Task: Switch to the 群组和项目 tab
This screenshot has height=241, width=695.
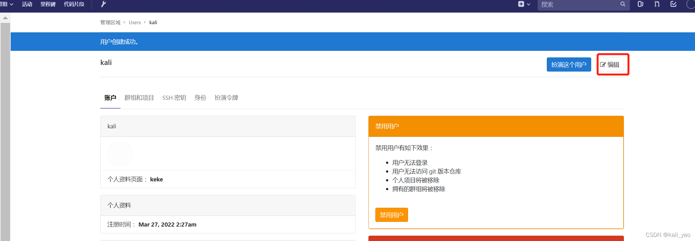Action: pos(139,98)
